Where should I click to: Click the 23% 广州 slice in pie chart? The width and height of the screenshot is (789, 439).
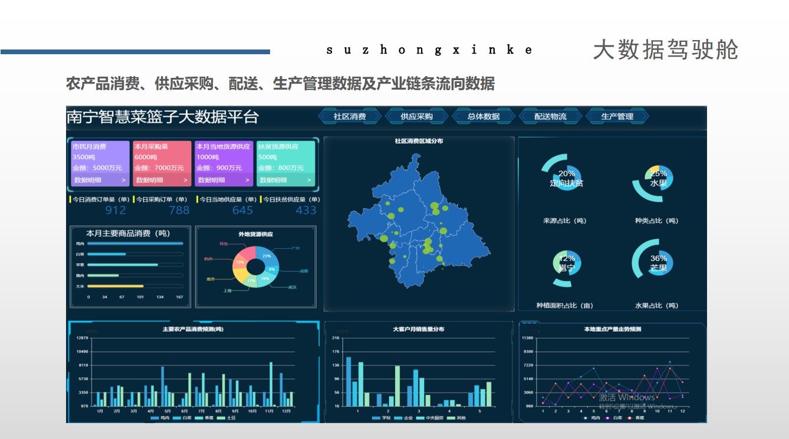(x=266, y=256)
